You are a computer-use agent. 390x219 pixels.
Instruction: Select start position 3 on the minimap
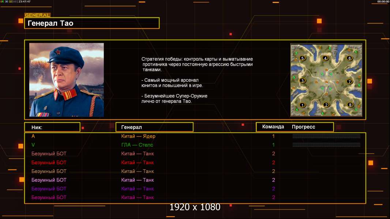[x=303, y=81]
